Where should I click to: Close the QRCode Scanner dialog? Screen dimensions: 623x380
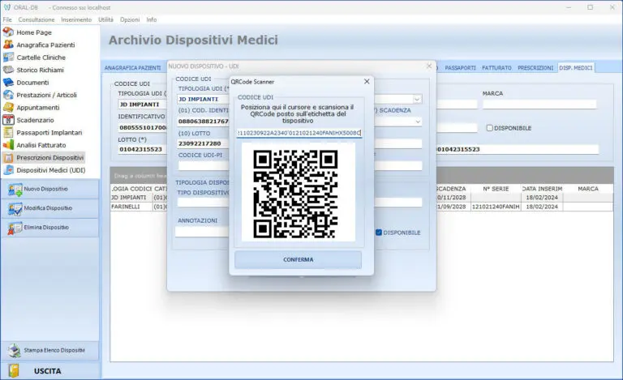tap(367, 81)
